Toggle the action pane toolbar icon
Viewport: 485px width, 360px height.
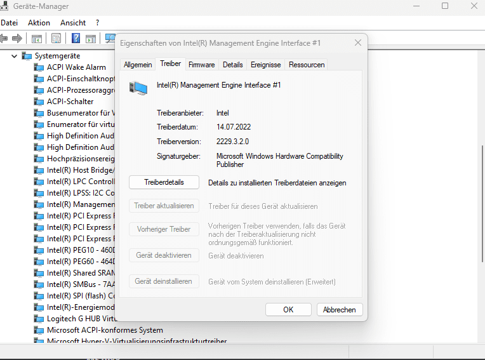91,39
